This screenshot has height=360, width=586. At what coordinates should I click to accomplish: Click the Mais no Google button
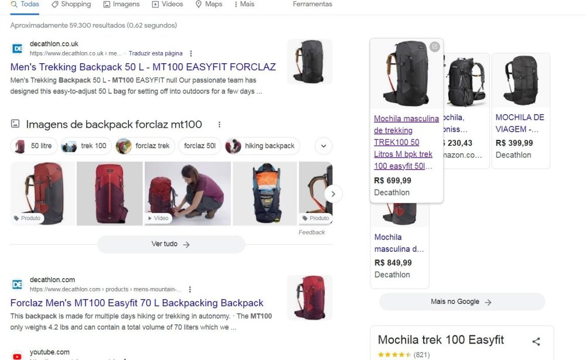461,301
